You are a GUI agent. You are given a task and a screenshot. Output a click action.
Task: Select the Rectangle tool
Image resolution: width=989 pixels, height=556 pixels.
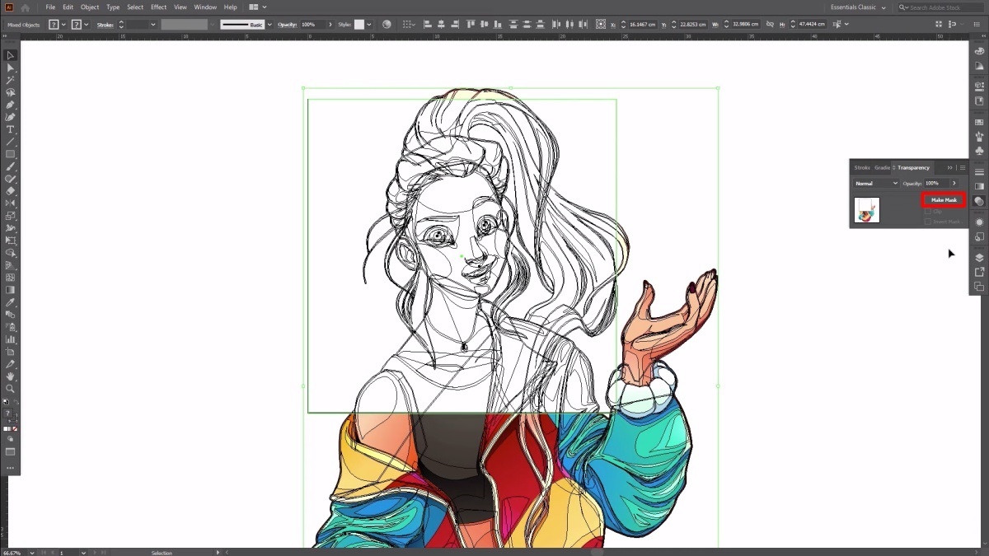point(11,154)
